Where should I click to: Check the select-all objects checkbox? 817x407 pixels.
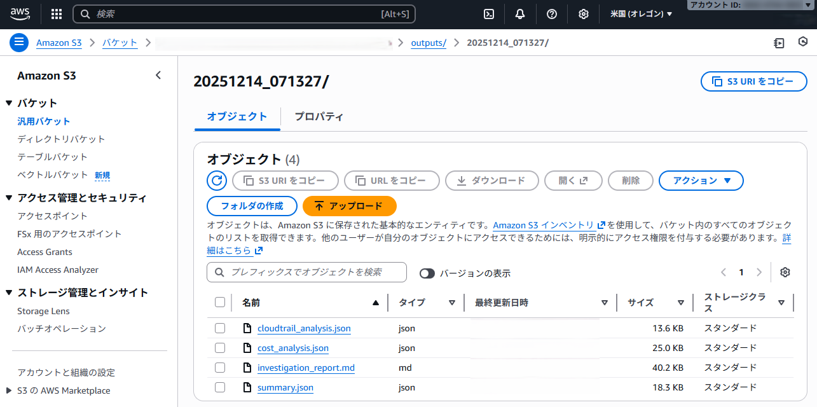pos(220,302)
